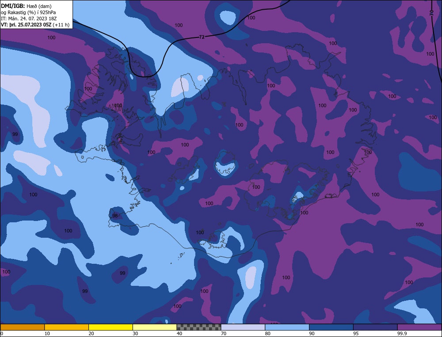
Task: Choose the 95–99.9 dark navy legend swatch
Action: [x=375, y=327]
